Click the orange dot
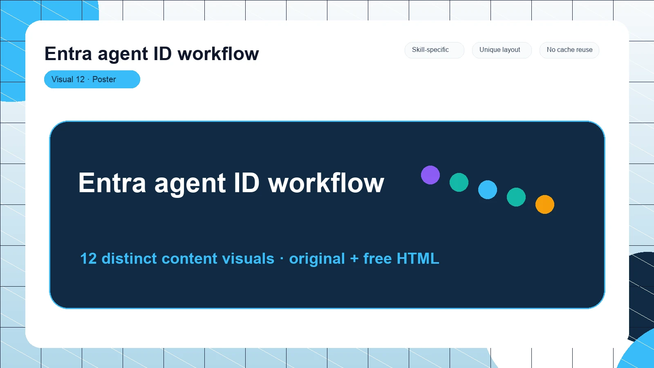The image size is (654, 368). click(x=545, y=204)
